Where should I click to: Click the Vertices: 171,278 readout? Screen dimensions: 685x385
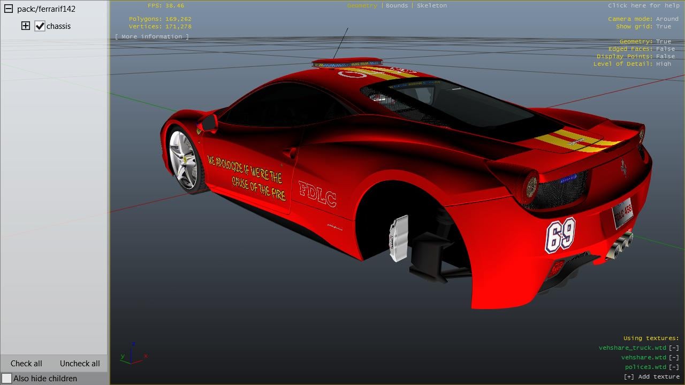click(160, 26)
